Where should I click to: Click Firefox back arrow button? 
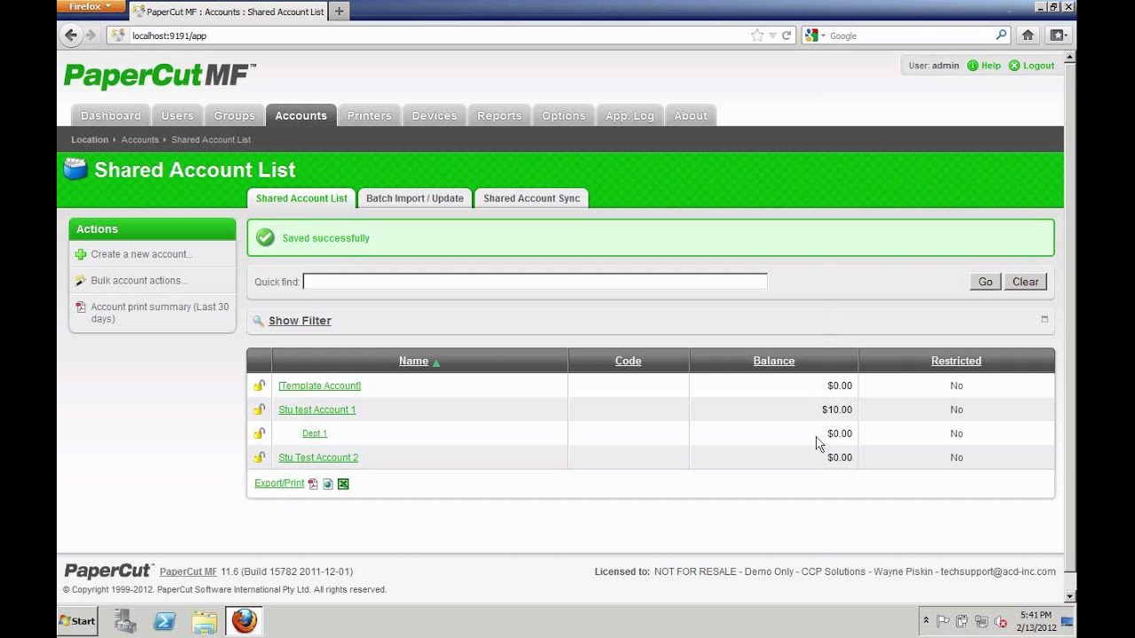(x=71, y=35)
